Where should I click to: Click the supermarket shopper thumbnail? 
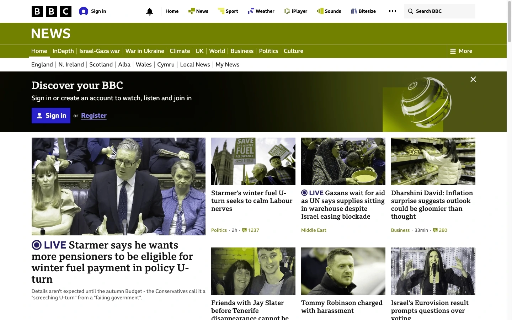(433, 161)
